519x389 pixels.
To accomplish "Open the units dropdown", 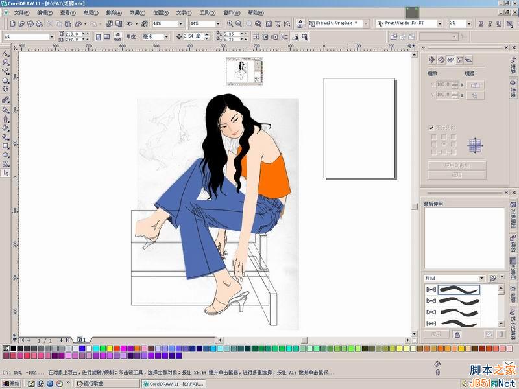I will coord(166,37).
